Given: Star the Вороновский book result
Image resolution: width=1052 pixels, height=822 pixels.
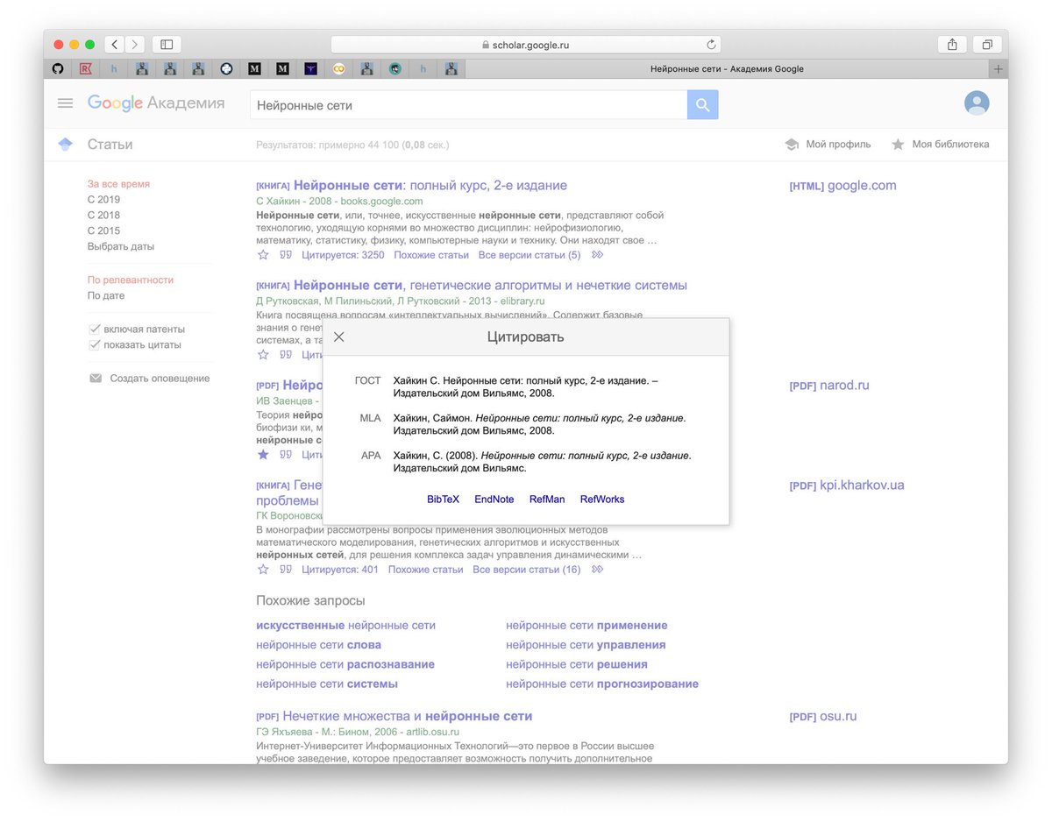Looking at the screenshot, I should [x=263, y=570].
